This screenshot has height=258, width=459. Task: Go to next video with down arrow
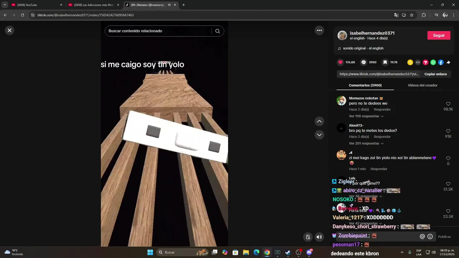pyautogui.click(x=319, y=135)
